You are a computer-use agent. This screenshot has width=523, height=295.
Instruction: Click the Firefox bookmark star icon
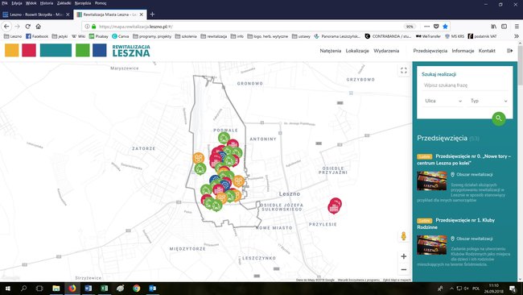point(445,27)
